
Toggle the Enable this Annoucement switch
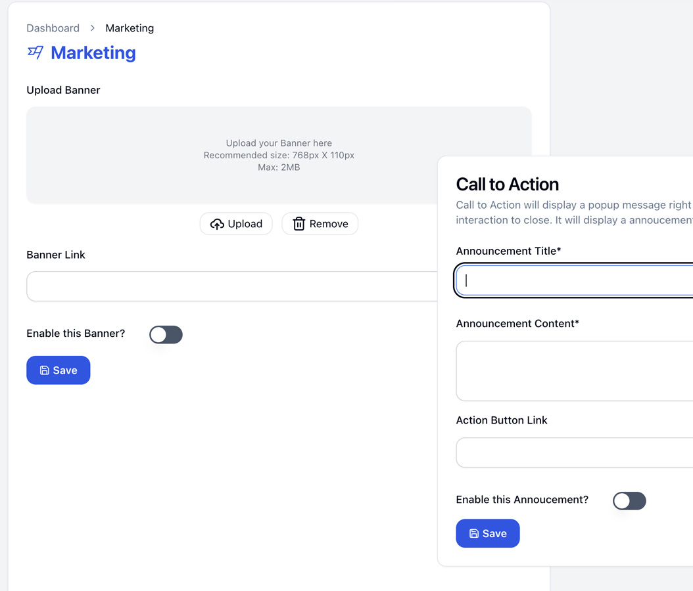[629, 501]
